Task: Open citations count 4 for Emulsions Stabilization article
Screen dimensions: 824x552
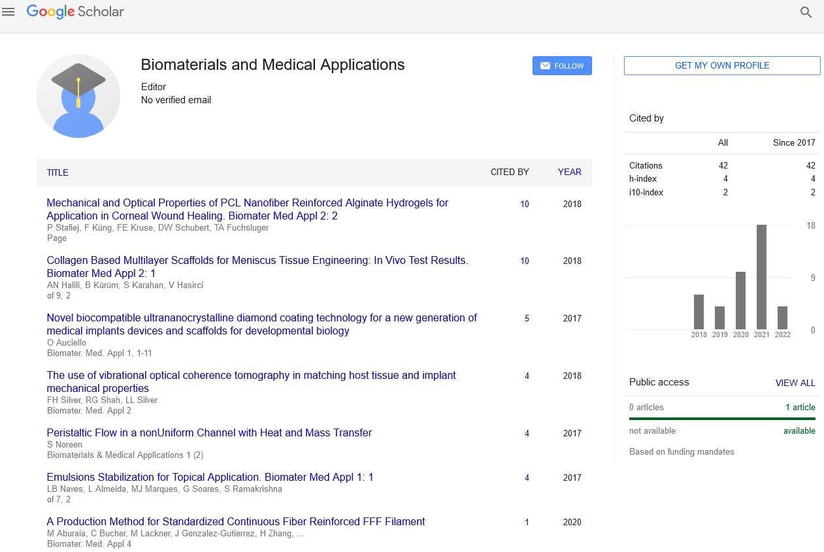Action: tap(527, 478)
